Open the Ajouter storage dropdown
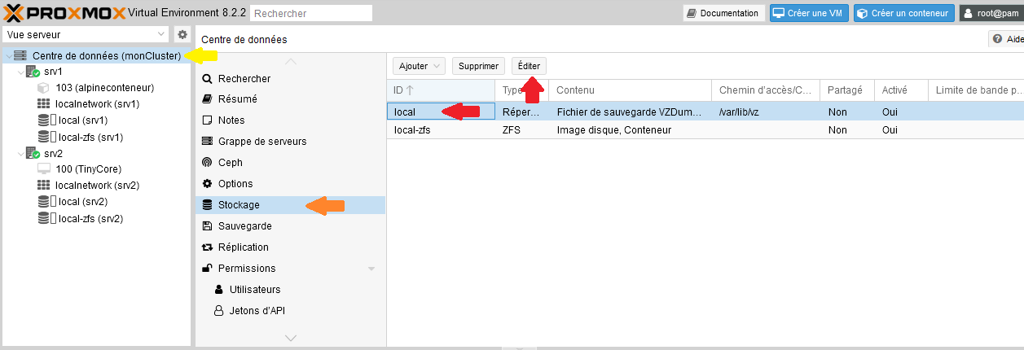This screenshot has width=1024, height=350. coord(420,66)
